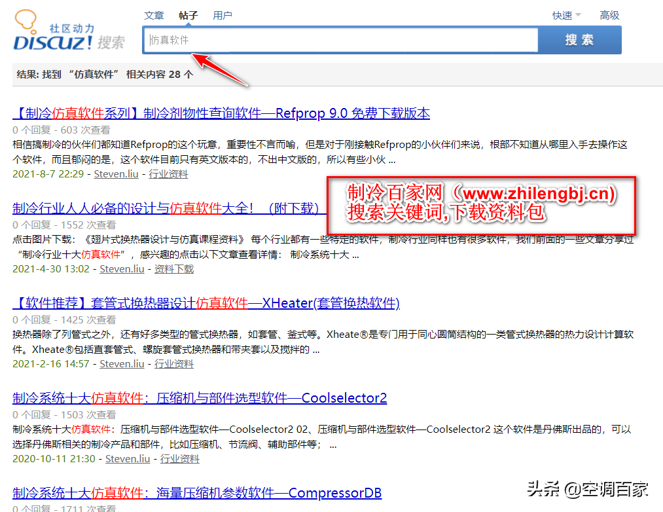
Task: Open Steven.liu link dated 2021-2-16
Action: (x=122, y=363)
